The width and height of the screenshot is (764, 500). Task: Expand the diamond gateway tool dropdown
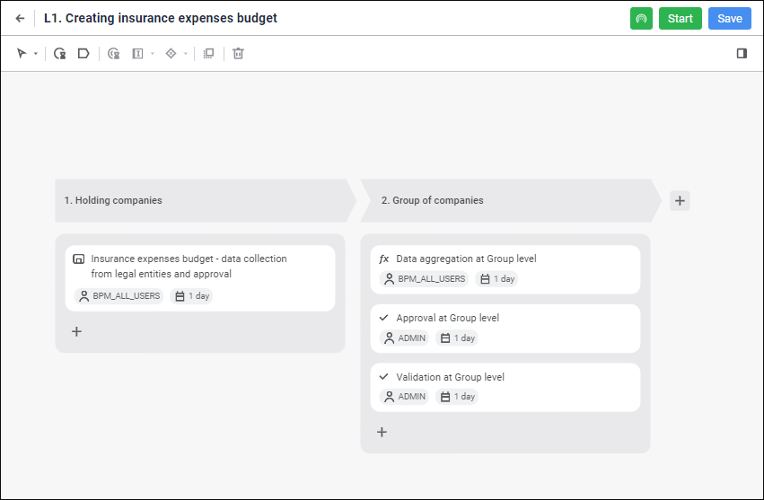click(186, 54)
